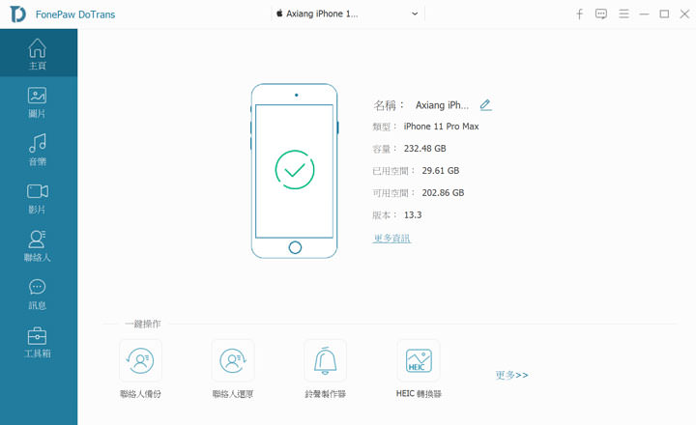Open the HEIC 轉換器 converter
The image size is (696, 425).
[x=419, y=369]
